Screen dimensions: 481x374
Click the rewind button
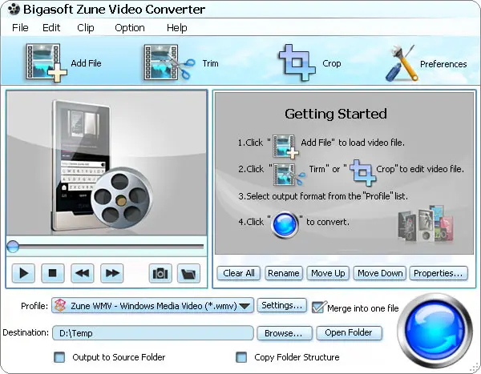83,273
